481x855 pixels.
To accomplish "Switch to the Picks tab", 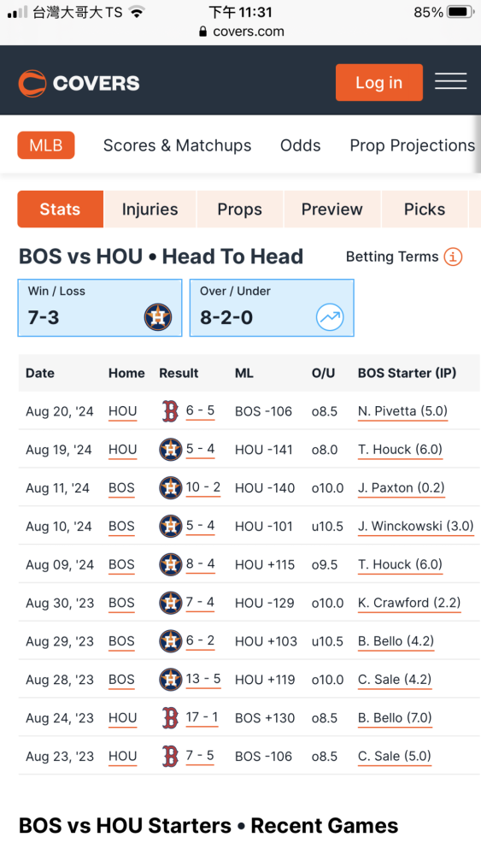I will tap(425, 209).
